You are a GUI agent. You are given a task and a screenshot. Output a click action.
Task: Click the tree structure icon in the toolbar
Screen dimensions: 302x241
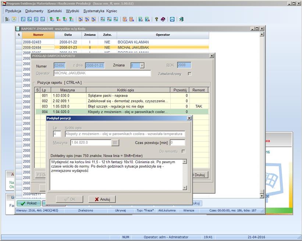pos(7,19)
